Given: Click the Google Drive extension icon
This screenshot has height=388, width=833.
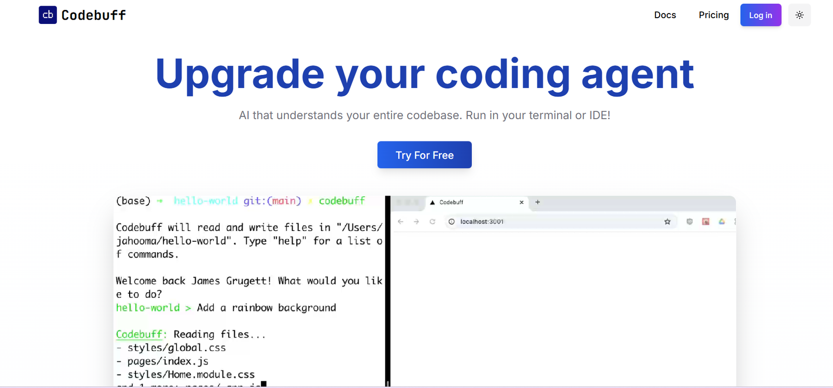Looking at the screenshot, I should coord(722,222).
